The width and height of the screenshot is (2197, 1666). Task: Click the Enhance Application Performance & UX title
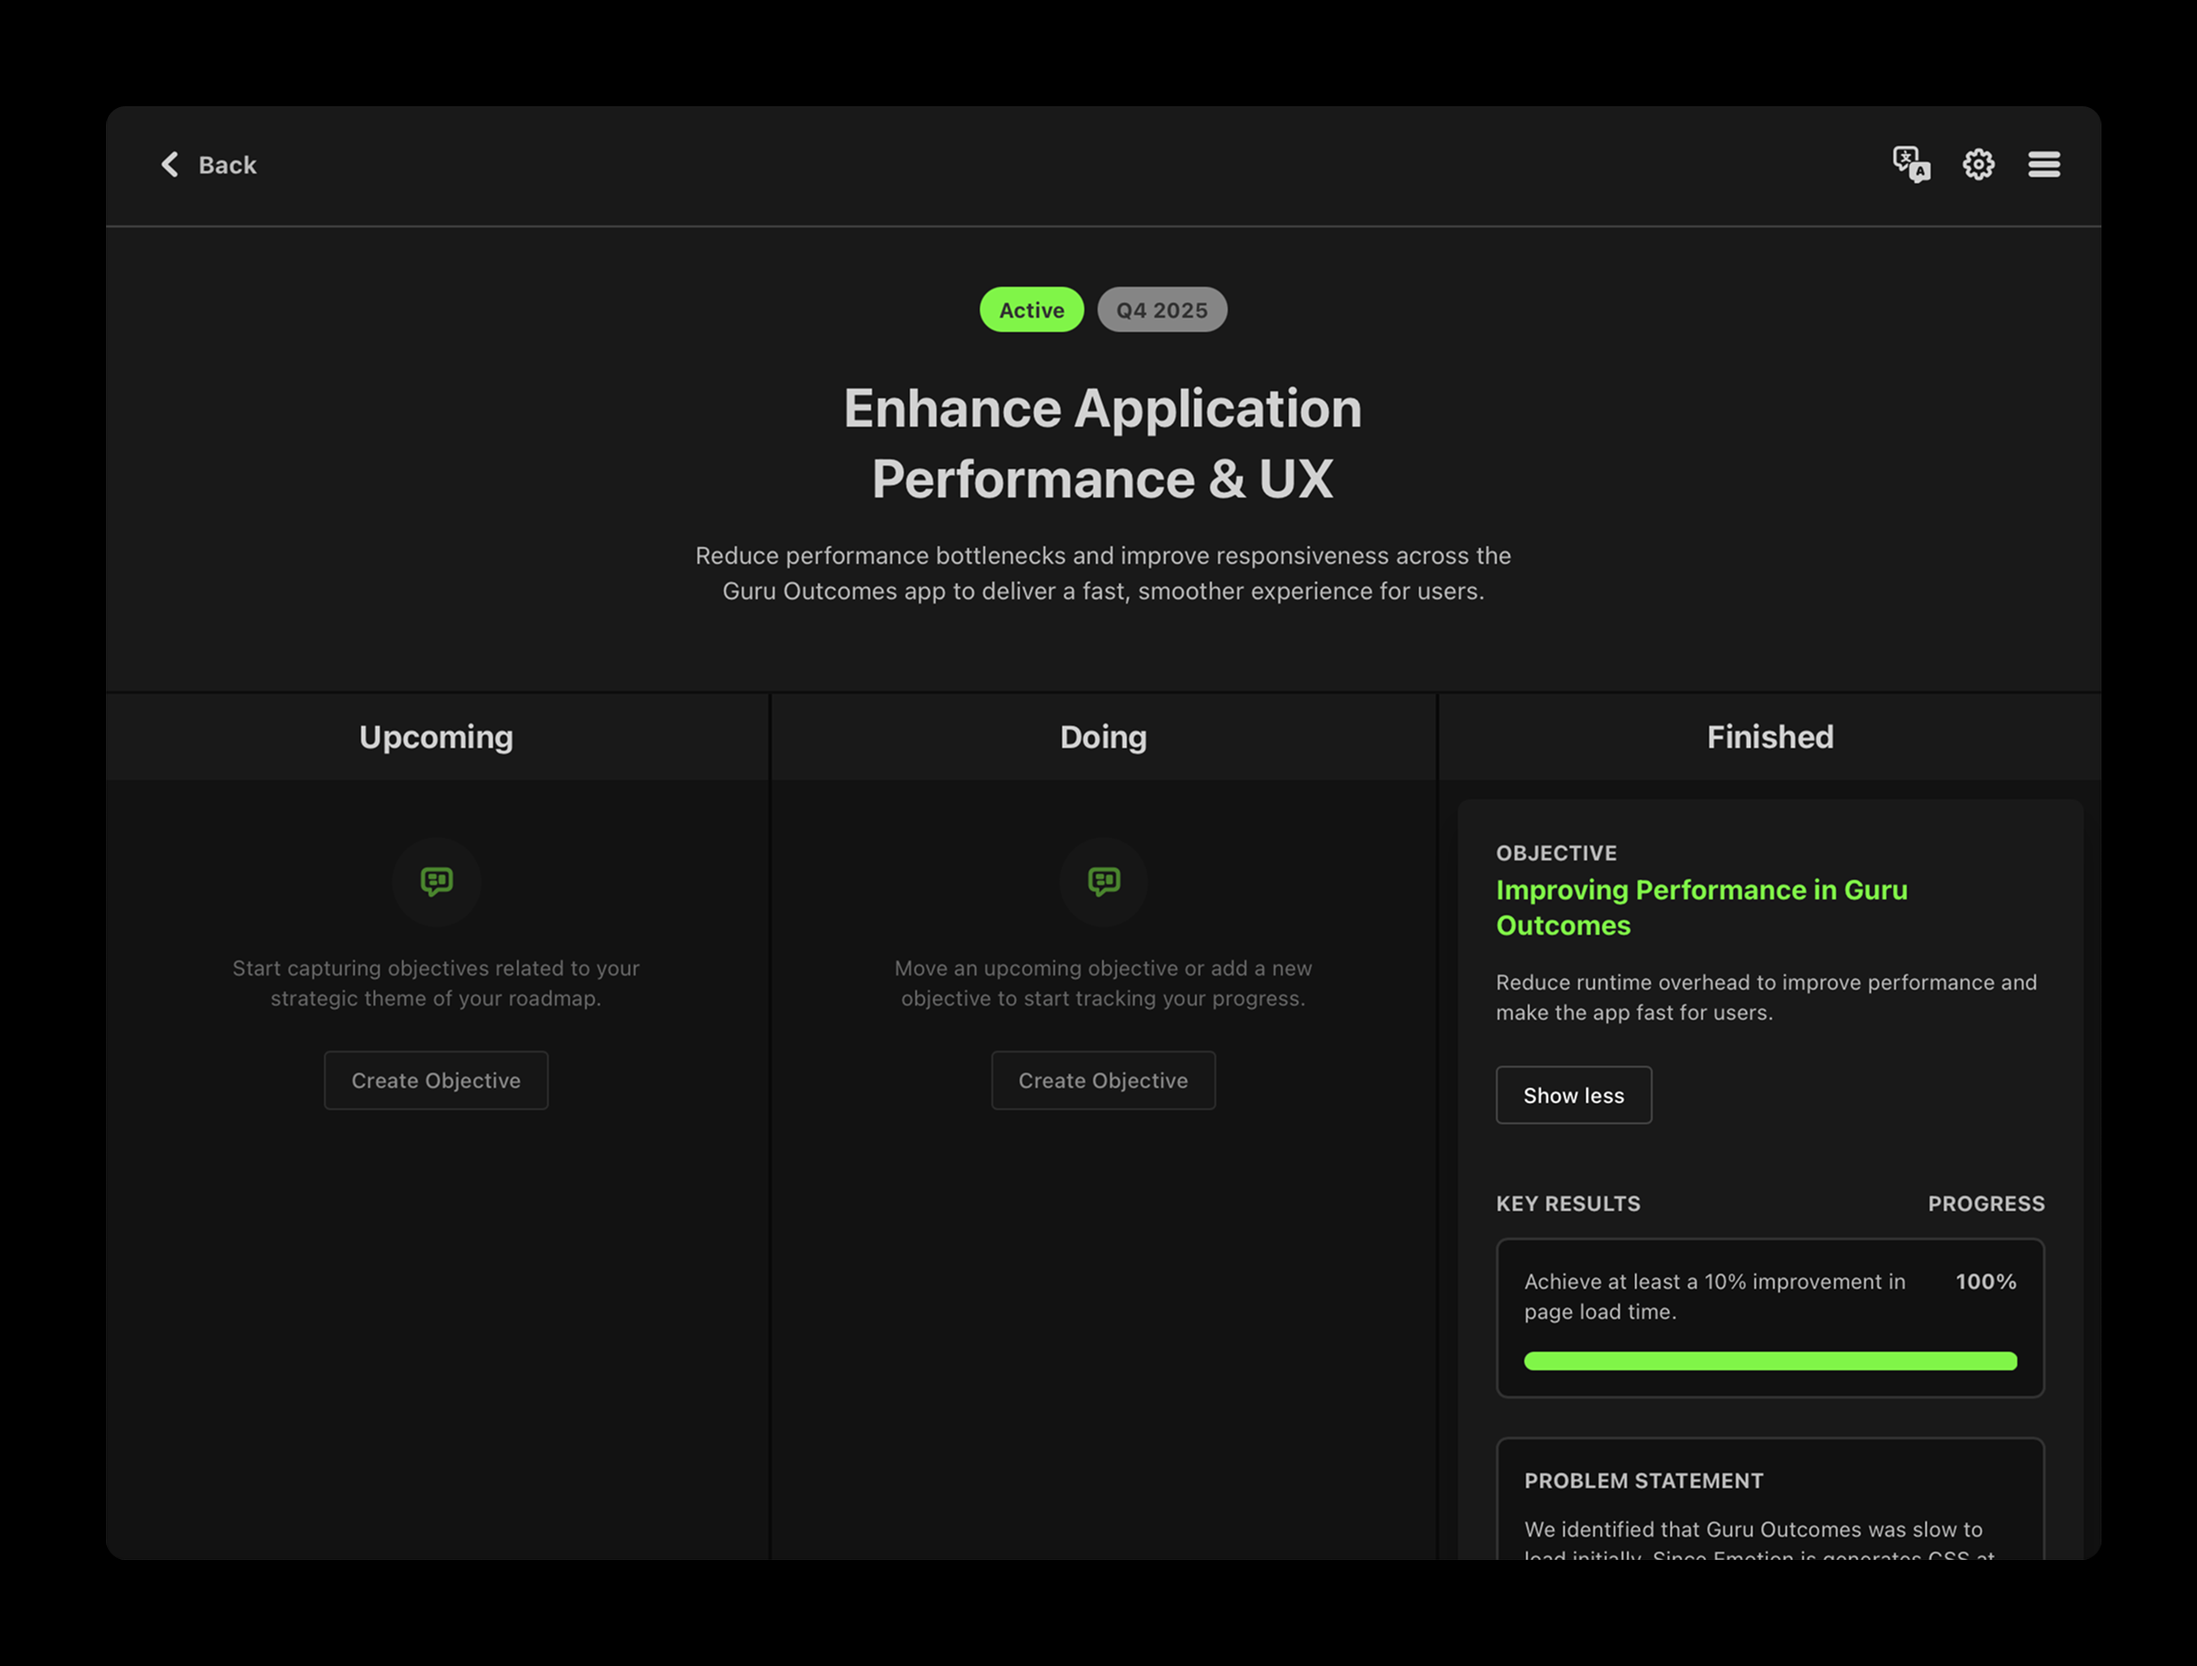[x=1101, y=443]
